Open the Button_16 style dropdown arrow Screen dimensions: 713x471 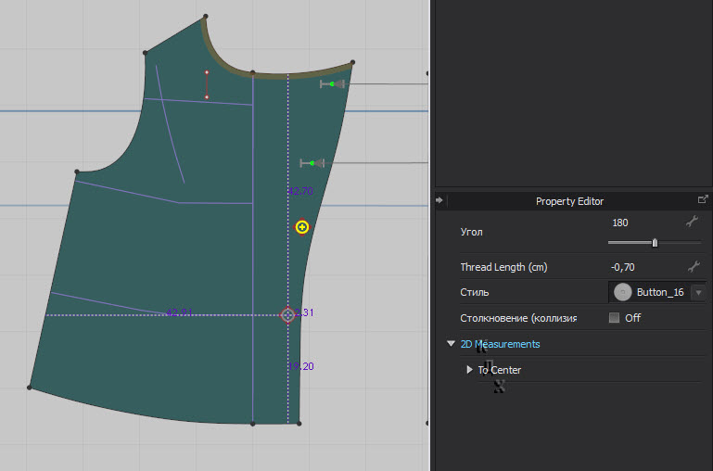coord(697,292)
